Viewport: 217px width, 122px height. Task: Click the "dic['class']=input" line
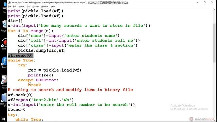click(x=78, y=45)
